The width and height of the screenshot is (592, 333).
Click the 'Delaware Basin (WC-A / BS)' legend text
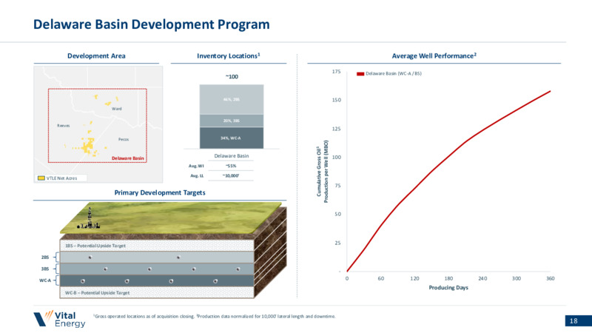click(394, 73)
